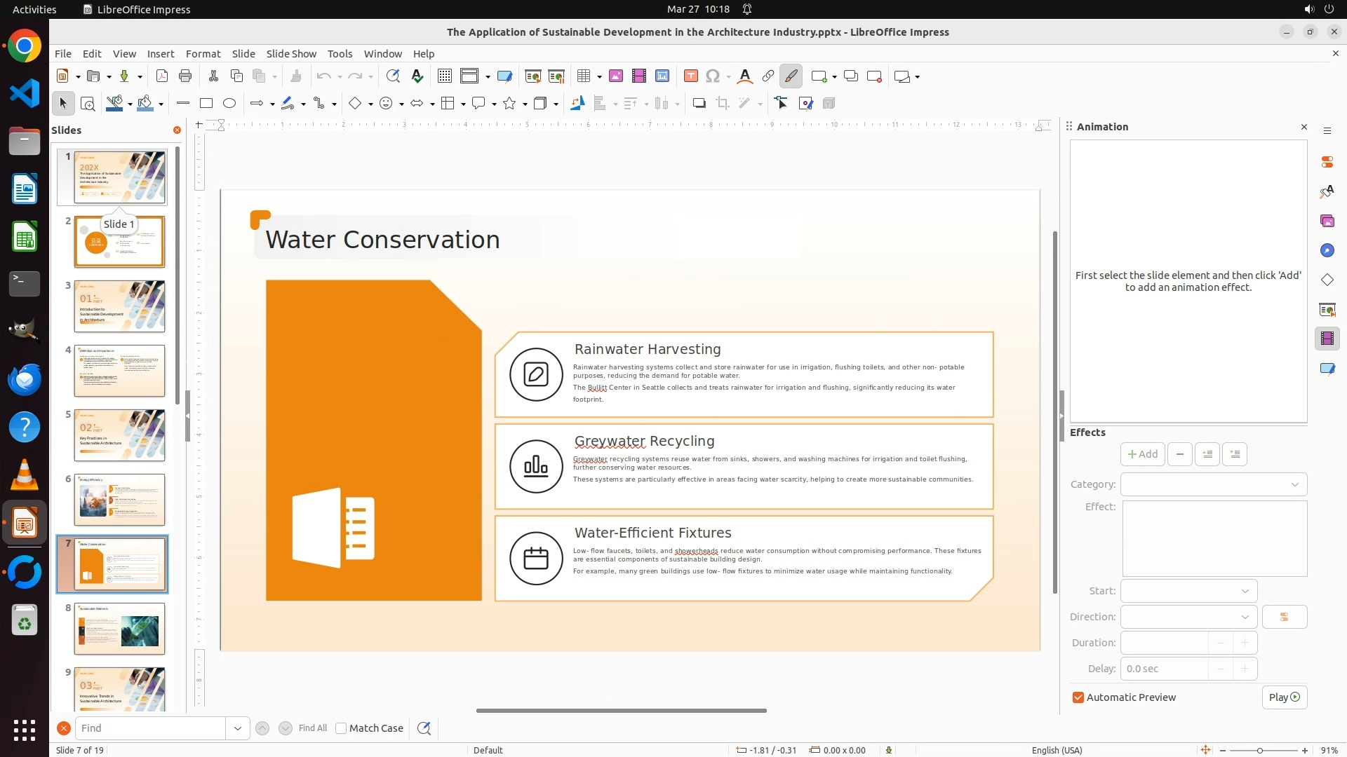The width and height of the screenshot is (1347, 757).
Task: Select the Rectangle shape tool
Action: click(206, 104)
